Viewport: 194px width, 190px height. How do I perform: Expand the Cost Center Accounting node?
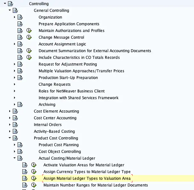click(10, 118)
